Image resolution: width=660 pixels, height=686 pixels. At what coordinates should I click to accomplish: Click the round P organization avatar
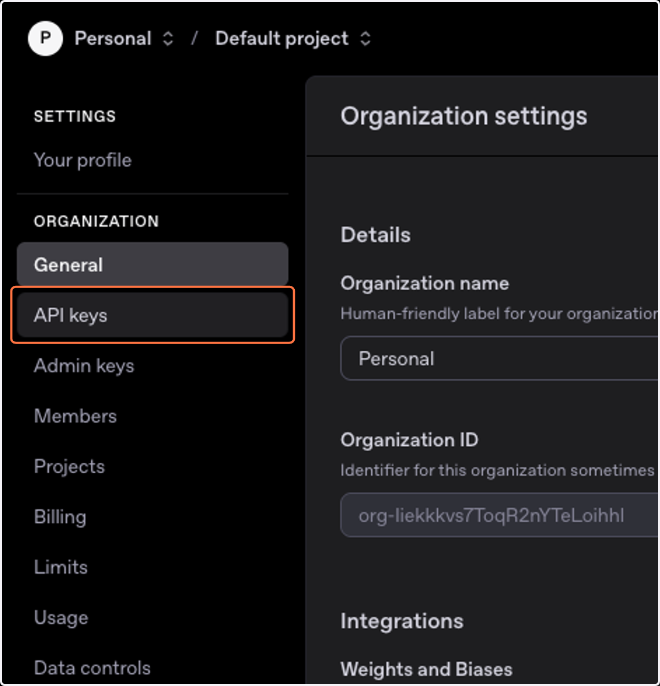tap(45, 38)
